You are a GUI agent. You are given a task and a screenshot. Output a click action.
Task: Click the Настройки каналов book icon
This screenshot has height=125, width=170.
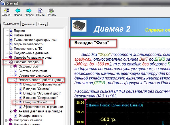click(x=11, y=120)
